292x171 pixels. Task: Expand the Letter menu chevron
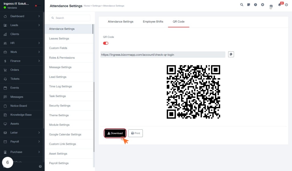(x=39, y=132)
